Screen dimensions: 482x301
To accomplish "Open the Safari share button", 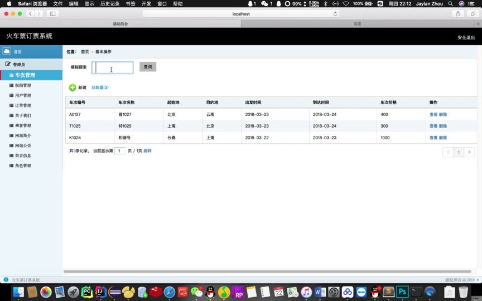I will 458,13.
